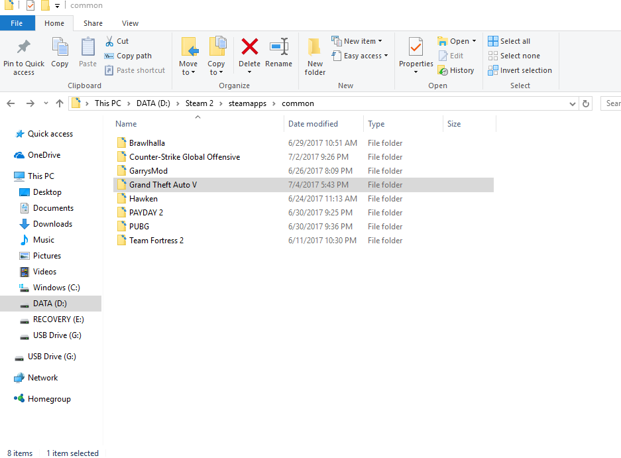Select the GarrysMod folder
This screenshot has width=621, height=458.
pos(304,171)
